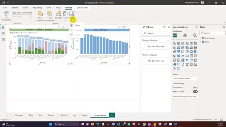226x127 pixels.
Task: Click the Windows taskbar Search box
Action: click(66, 124)
